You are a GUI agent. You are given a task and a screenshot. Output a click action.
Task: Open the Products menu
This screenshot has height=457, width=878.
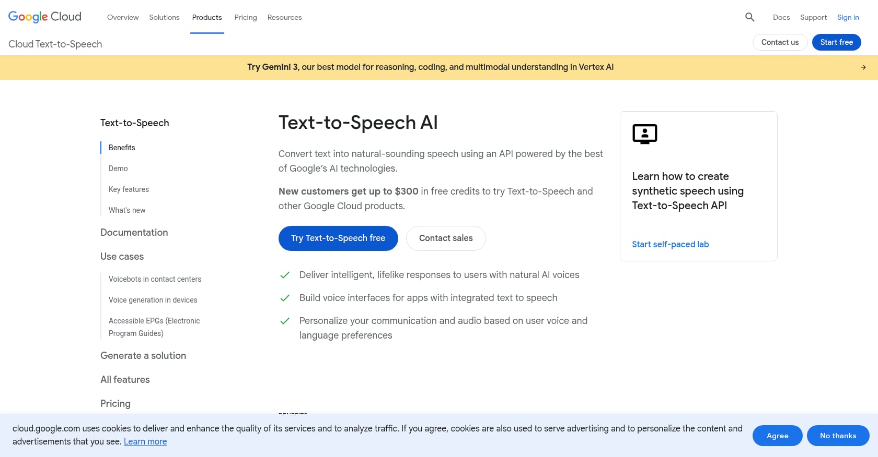pyautogui.click(x=207, y=17)
